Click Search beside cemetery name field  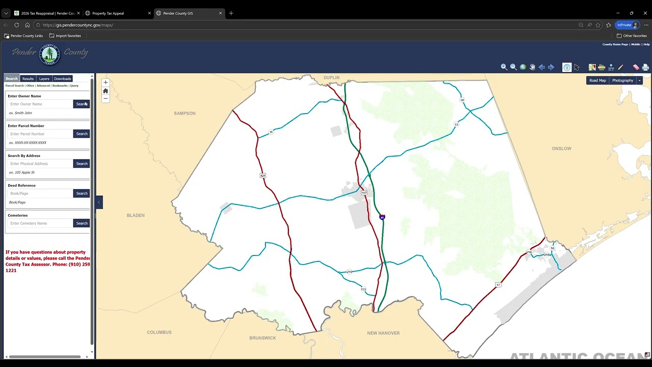click(x=81, y=223)
